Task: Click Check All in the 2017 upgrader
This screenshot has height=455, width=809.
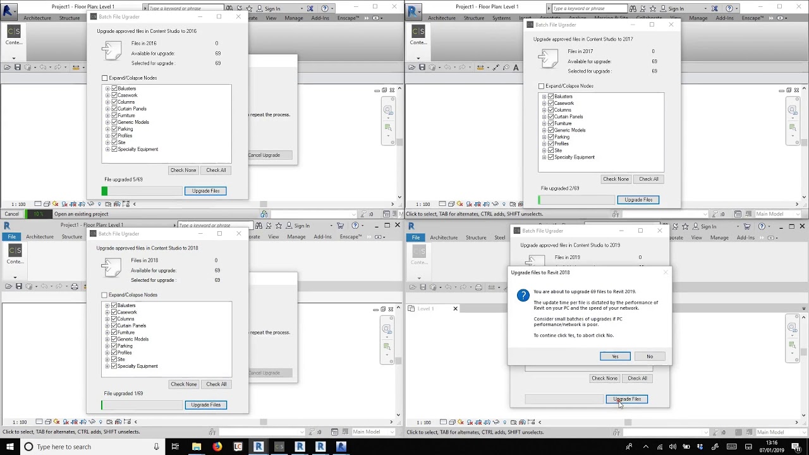Action: click(x=648, y=179)
